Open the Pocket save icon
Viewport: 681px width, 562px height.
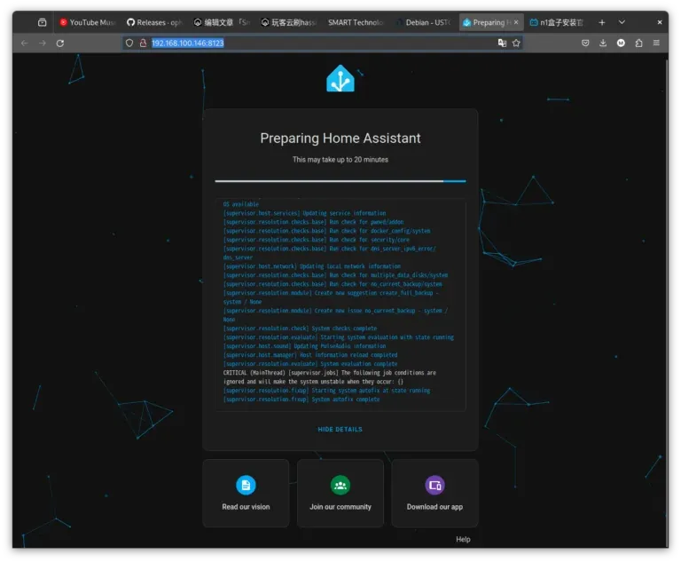coord(585,43)
